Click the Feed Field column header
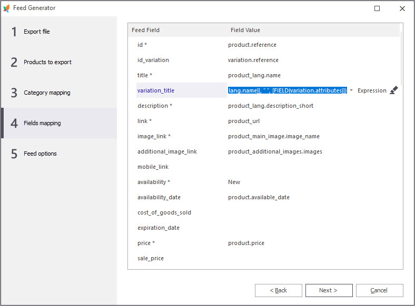The height and width of the screenshot is (306, 415). 145,30
